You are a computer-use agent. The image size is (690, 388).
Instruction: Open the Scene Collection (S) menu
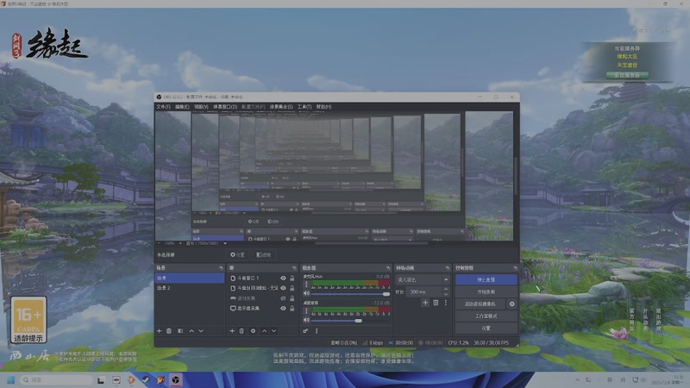281,107
